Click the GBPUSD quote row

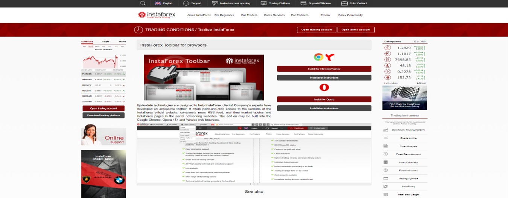103,79
